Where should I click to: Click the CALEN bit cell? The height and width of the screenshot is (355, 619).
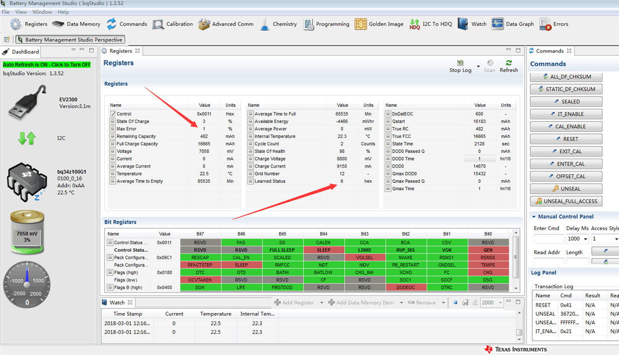click(324, 243)
